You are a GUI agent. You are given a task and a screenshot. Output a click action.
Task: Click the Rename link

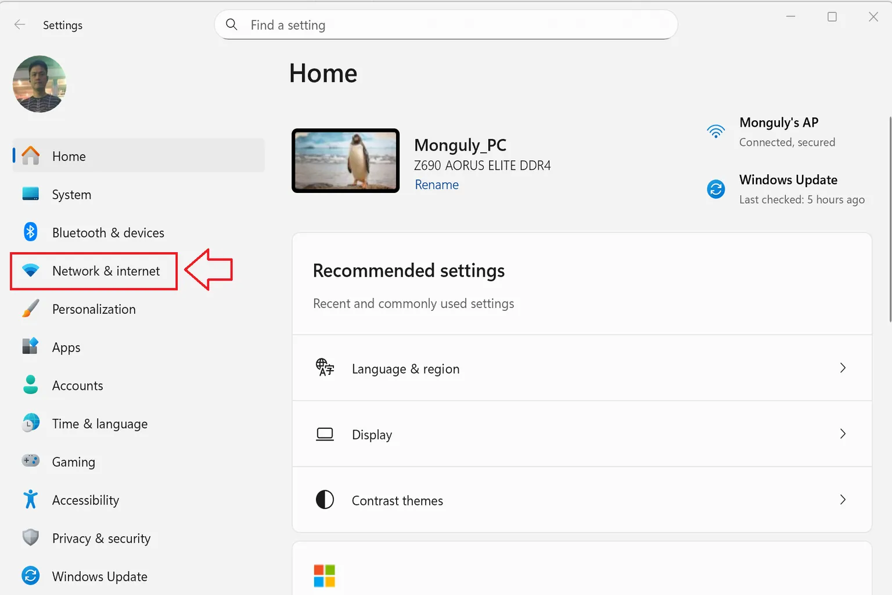coord(437,185)
